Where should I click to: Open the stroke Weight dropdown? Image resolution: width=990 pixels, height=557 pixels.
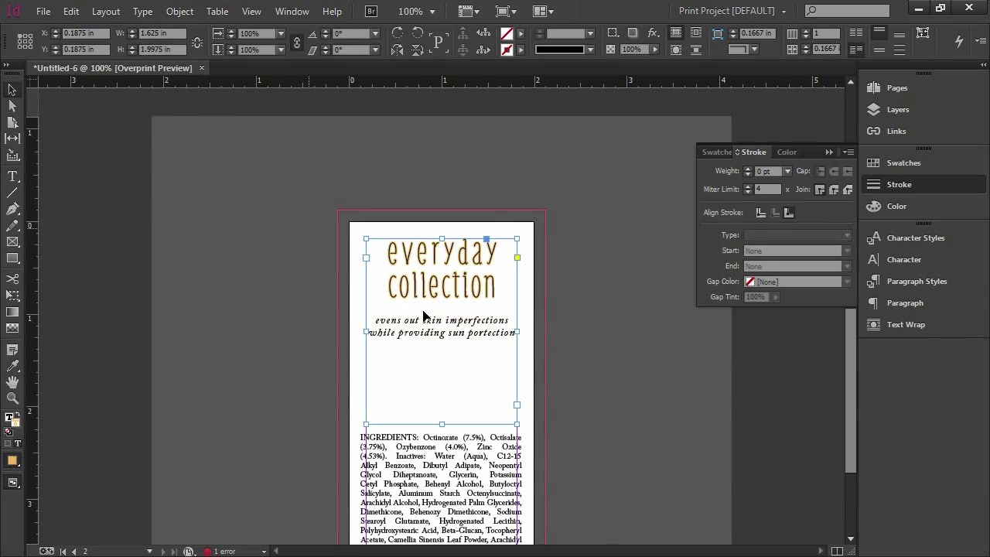pos(787,172)
